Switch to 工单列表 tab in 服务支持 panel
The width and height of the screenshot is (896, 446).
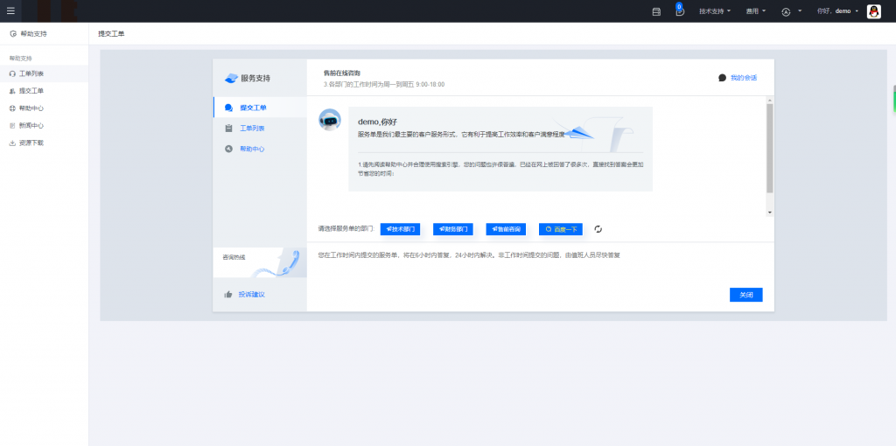252,129
